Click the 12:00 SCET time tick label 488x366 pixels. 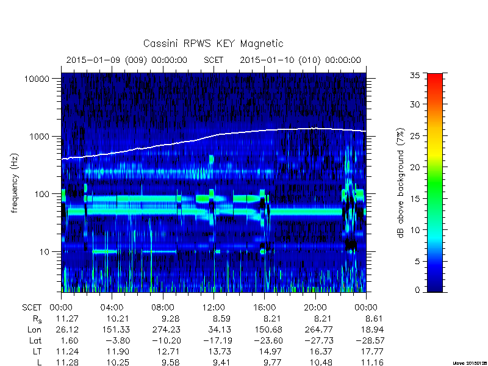click(x=213, y=308)
